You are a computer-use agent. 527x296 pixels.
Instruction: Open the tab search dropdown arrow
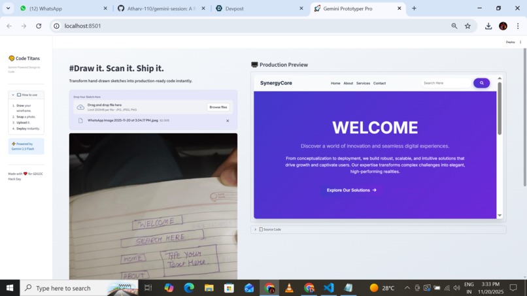point(8,8)
